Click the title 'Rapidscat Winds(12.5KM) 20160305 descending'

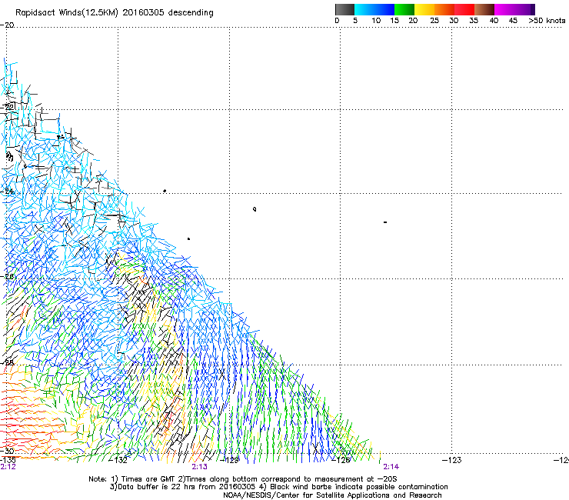(x=115, y=12)
